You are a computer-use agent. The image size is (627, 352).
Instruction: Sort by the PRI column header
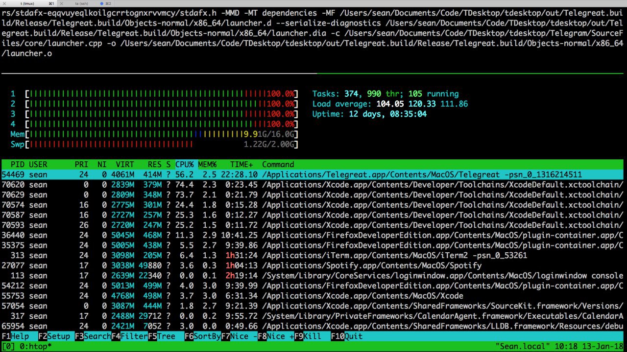82,164
